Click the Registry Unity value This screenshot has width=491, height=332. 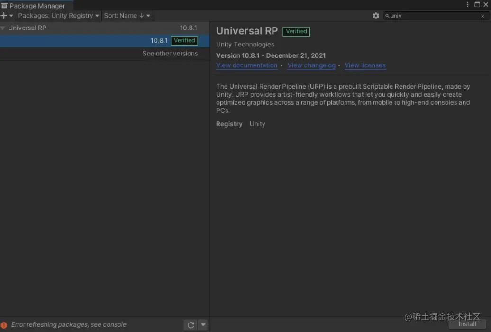coord(257,124)
